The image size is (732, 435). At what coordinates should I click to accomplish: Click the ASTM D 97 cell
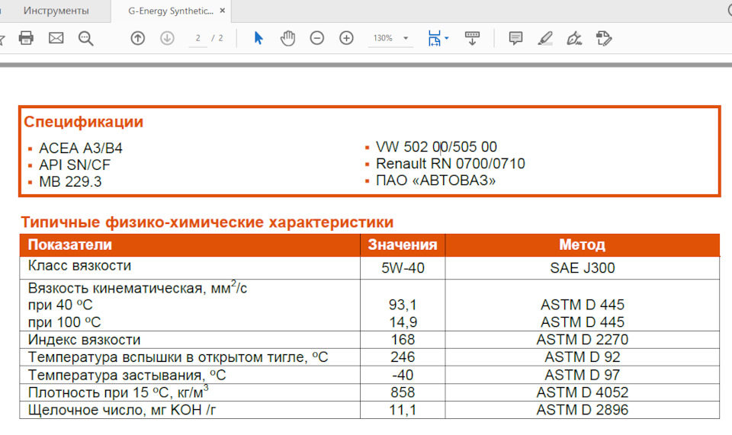coord(582,375)
